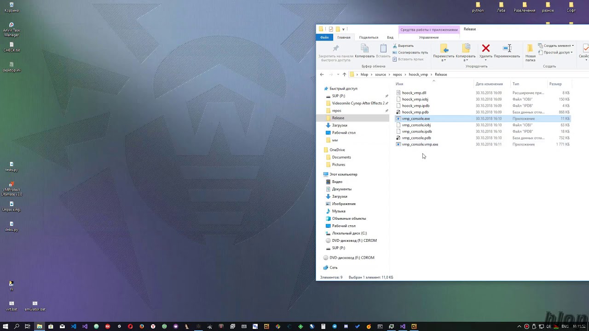Click Вырезать (Cut) scissors command
The height and width of the screenshot is (331, 589).
coord(403,46)
